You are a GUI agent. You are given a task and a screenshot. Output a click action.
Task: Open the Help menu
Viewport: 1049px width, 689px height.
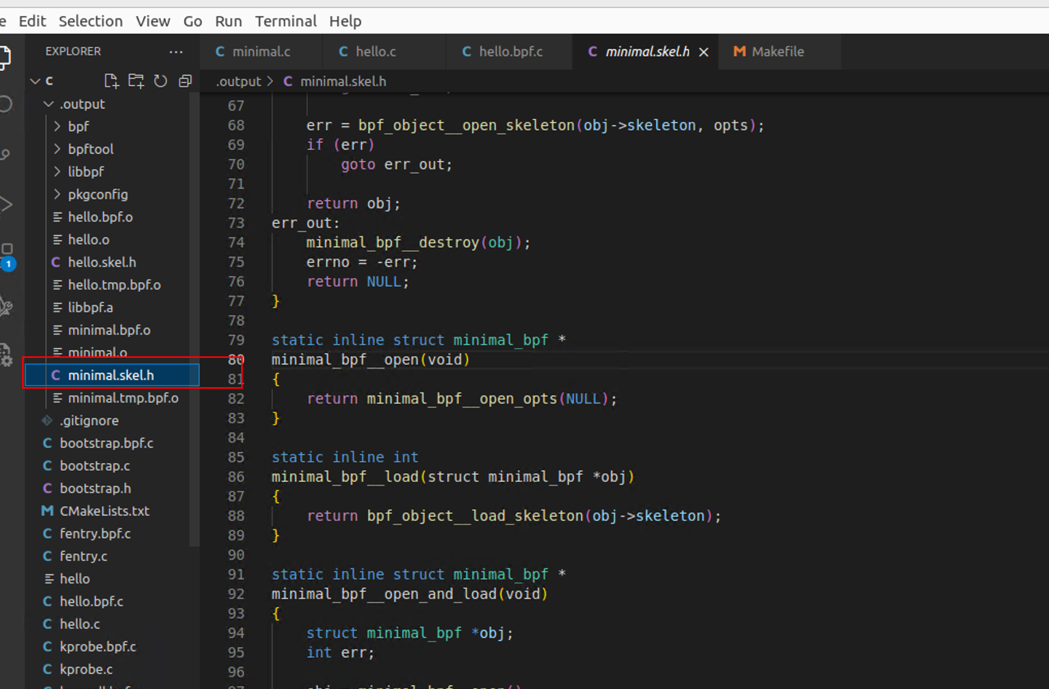coord(345,21)
